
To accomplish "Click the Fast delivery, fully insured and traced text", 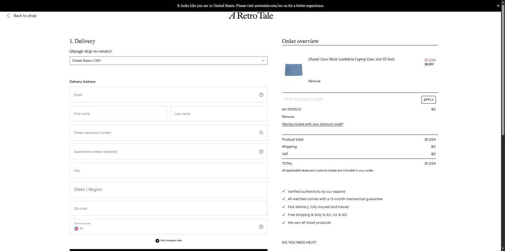I will [318, 207].
